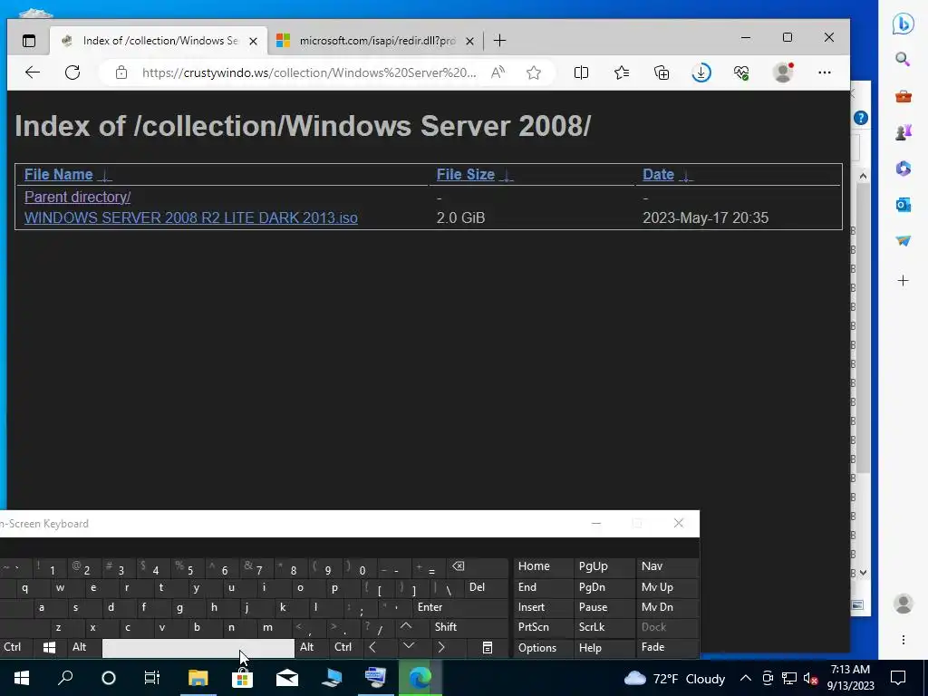Image resolution: width=928 pixels, height=696 pixels.
Task: Open Settings and more ellipsis menu
Action: click(x=825, y=72)
